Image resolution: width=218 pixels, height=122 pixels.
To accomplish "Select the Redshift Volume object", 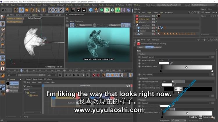I will point(144,16).
